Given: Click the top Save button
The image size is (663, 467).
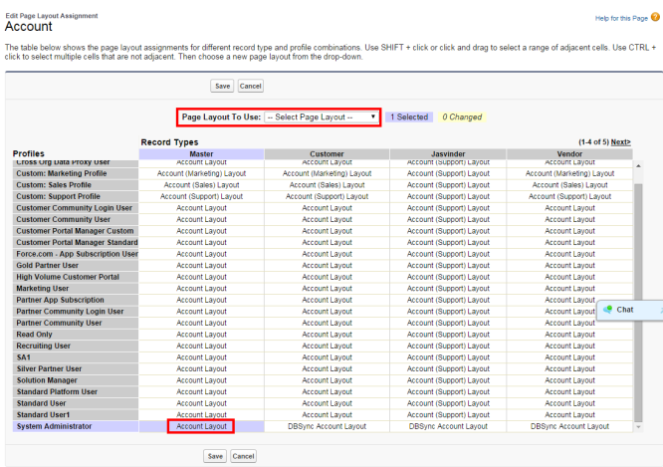Looking at the screenshot, I should click(223, 87).
